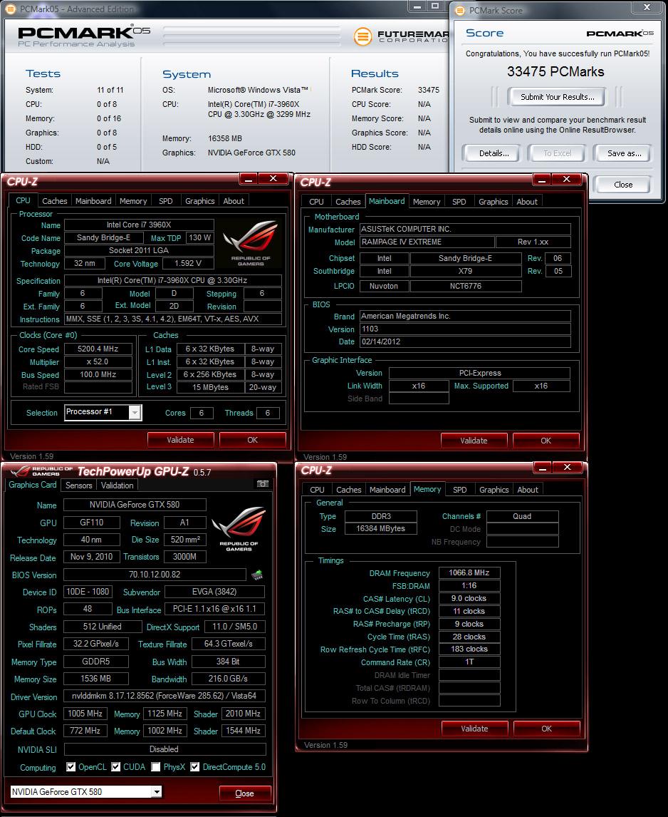
Task: Open Memory tab in CPU-Z CPU window
Action: (133, 201)
